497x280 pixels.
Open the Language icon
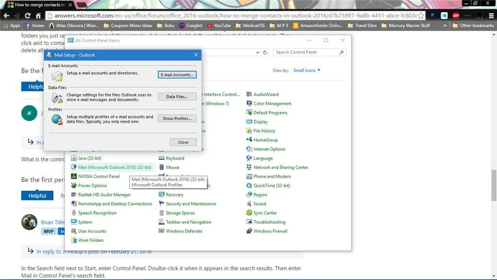tap(260, 158)
